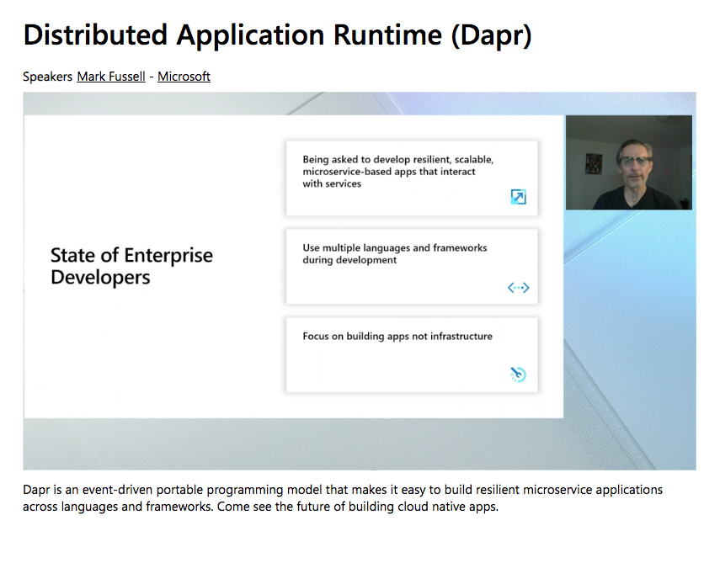Click the Distributed Application Runtime title
704x563 pixels.
coord(278,35)
